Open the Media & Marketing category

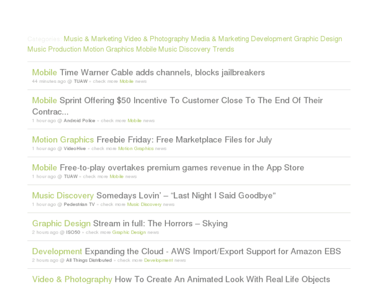(x=219, y=39)
